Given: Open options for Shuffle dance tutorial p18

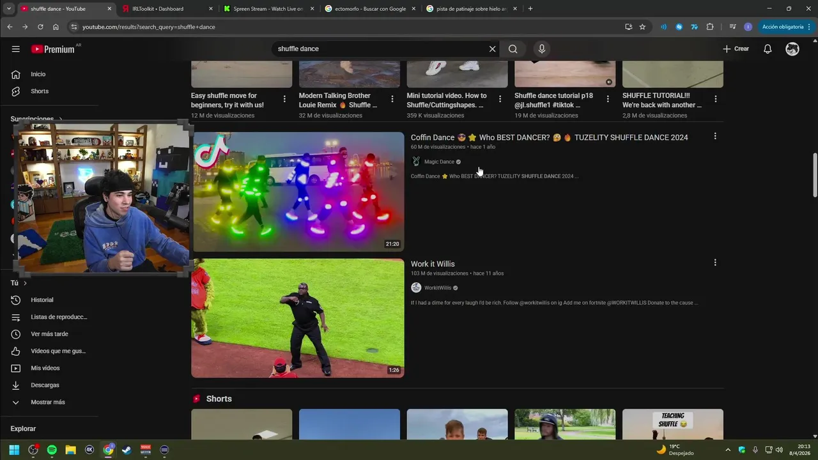Looking at the screenshot, I should click(x=608, y=99).
